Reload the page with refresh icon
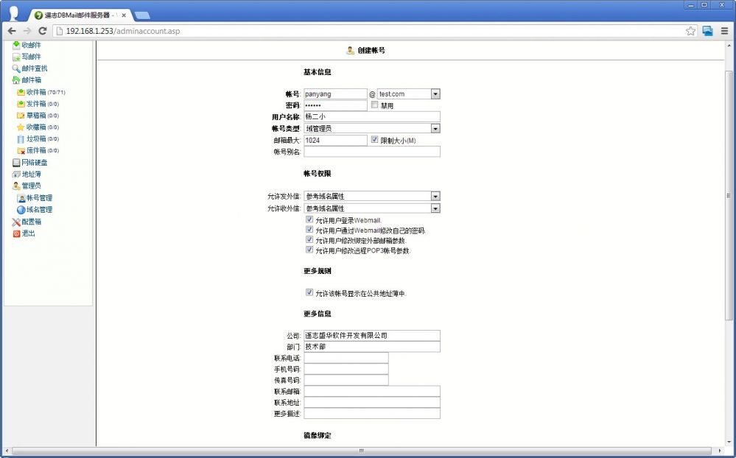The height and width of the screenshot is (458, 736). (42, 31)
